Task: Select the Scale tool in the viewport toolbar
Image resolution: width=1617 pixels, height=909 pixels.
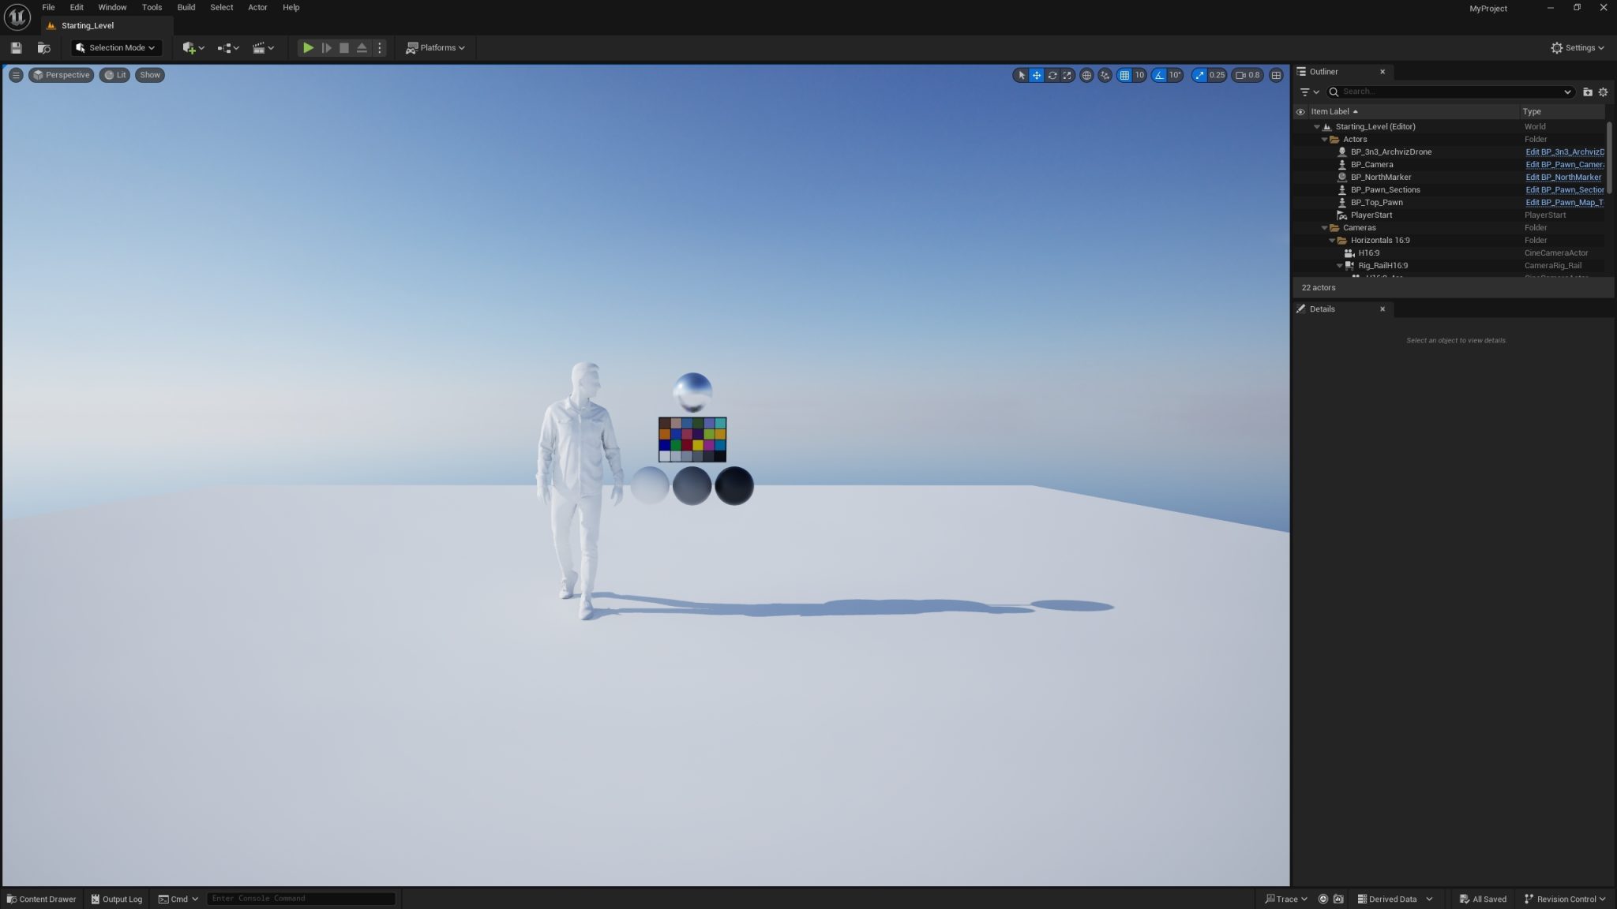Action: tap(1067, 75)
